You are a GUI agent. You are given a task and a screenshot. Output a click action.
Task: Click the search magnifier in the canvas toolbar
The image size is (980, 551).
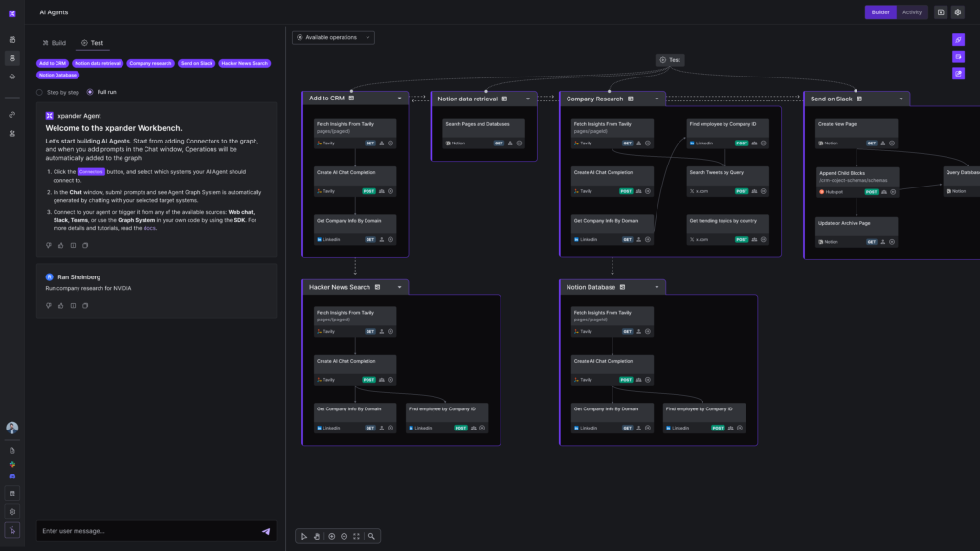tap(372, 536)
